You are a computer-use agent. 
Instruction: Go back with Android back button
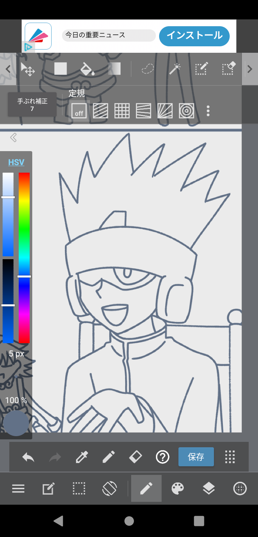click(58, 521)
